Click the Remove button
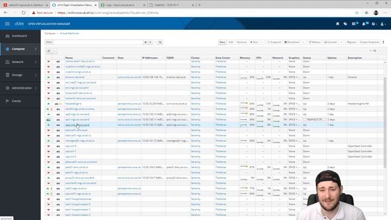Screen dimensions: 391x220 pyautogui.click(x=242, y=42)
